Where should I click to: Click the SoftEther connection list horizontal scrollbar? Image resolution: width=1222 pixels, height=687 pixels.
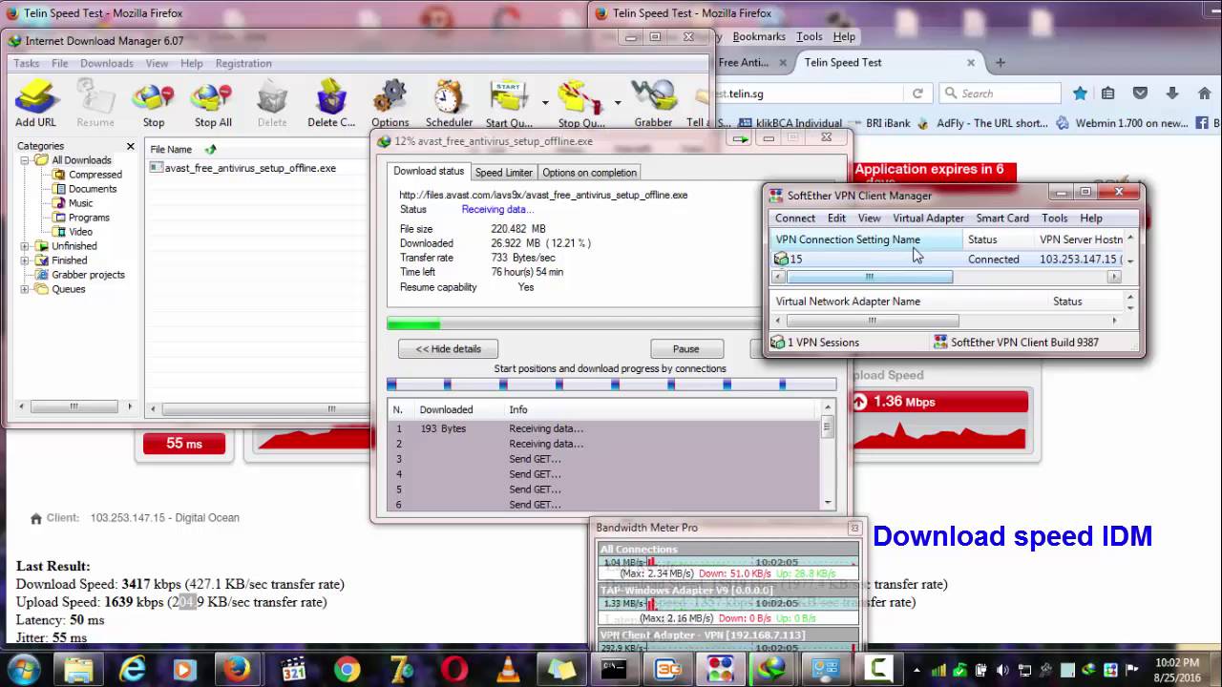869,277
